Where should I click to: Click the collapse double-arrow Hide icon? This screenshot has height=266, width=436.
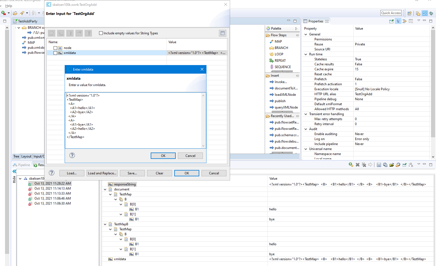tap(14, 171)
